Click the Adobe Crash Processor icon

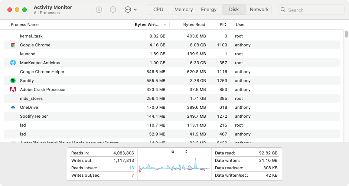(x=13, y=89)
